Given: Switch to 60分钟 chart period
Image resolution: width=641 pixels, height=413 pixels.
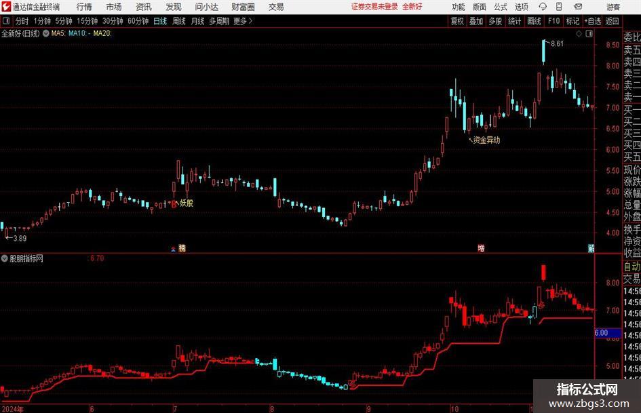Looking at the screenshot, I should pyautogui.click(x=138, y=21).
